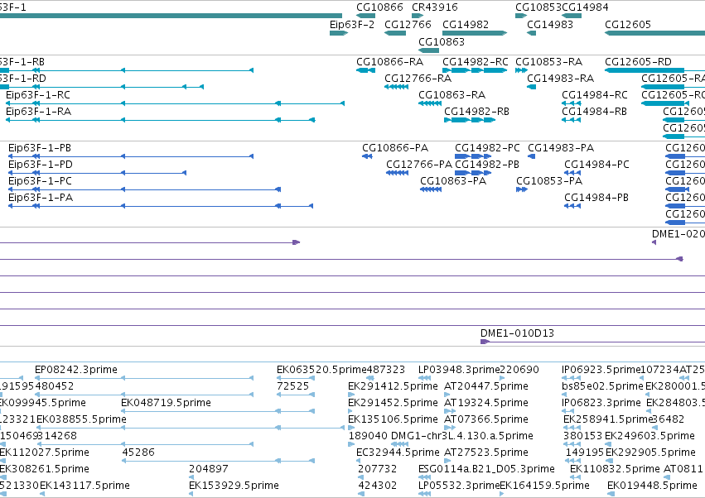Click EST EK048719.5prime label
The width and height of the screenshot is (705, 498).
166,403
